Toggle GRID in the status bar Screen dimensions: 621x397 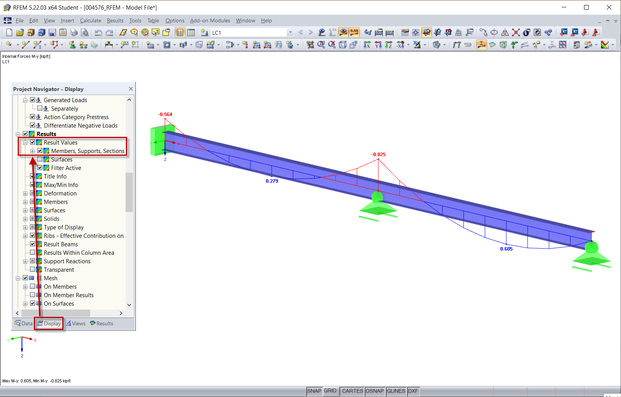pos(330,391)
